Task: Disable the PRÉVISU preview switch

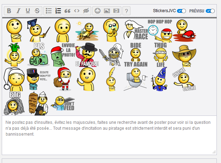Action: [210, 11]
